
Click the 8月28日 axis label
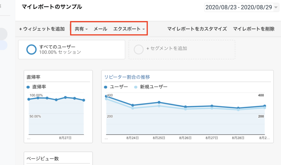click(238, 138)
